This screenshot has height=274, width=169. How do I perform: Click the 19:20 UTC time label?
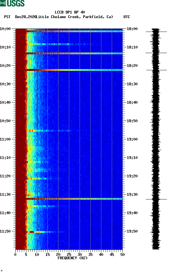tap(132, 176)
